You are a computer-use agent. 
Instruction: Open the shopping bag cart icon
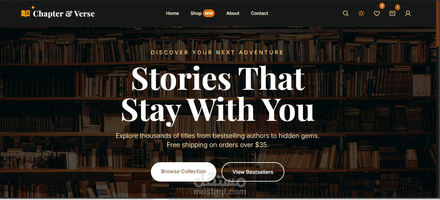click(x=392, y=14)
